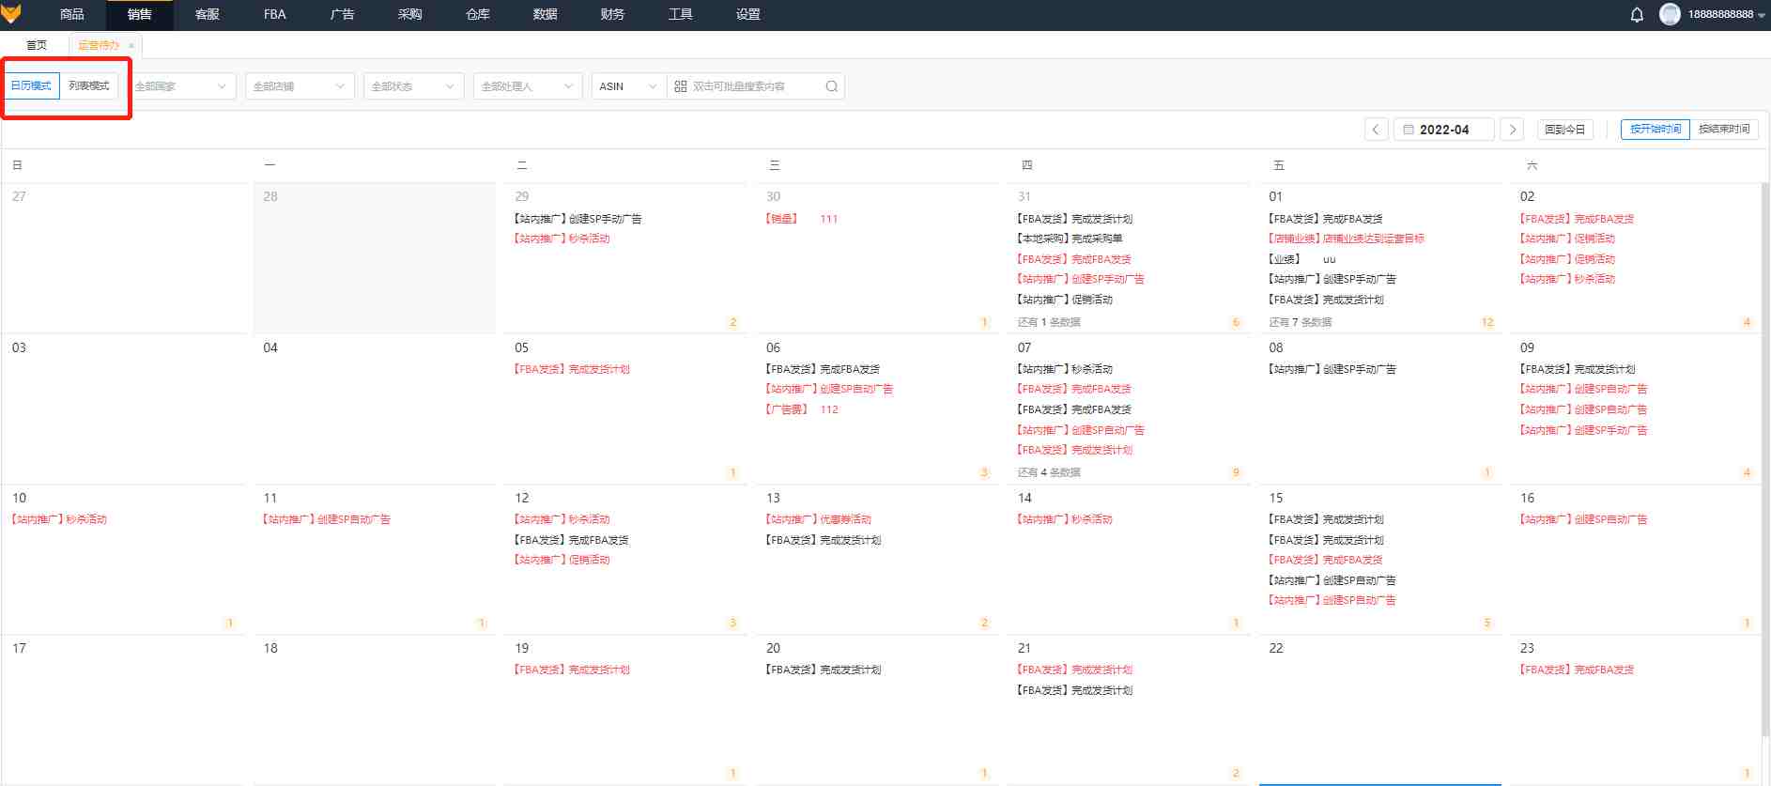Open the notification bell
The width and height of the screenshot is (1771, 786).
pyautogui.click(x=1637, y=15)
